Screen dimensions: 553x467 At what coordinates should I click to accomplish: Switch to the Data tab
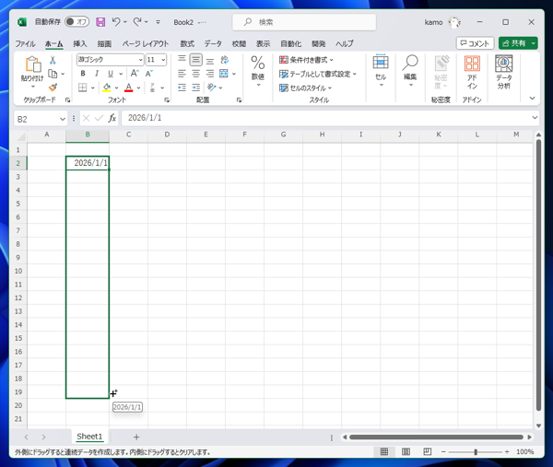(x=213, y=43)
